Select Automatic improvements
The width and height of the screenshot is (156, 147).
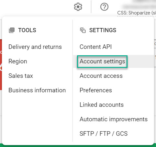[x=114, y=119]
